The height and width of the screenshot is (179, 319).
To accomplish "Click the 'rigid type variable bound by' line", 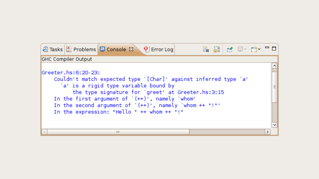I will click(117, 86).
